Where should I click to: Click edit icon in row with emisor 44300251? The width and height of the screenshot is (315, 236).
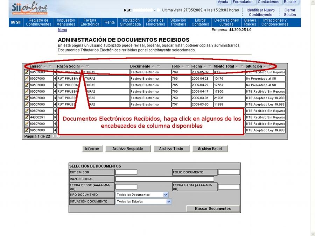pyautogui.click(x=27, y=117)
